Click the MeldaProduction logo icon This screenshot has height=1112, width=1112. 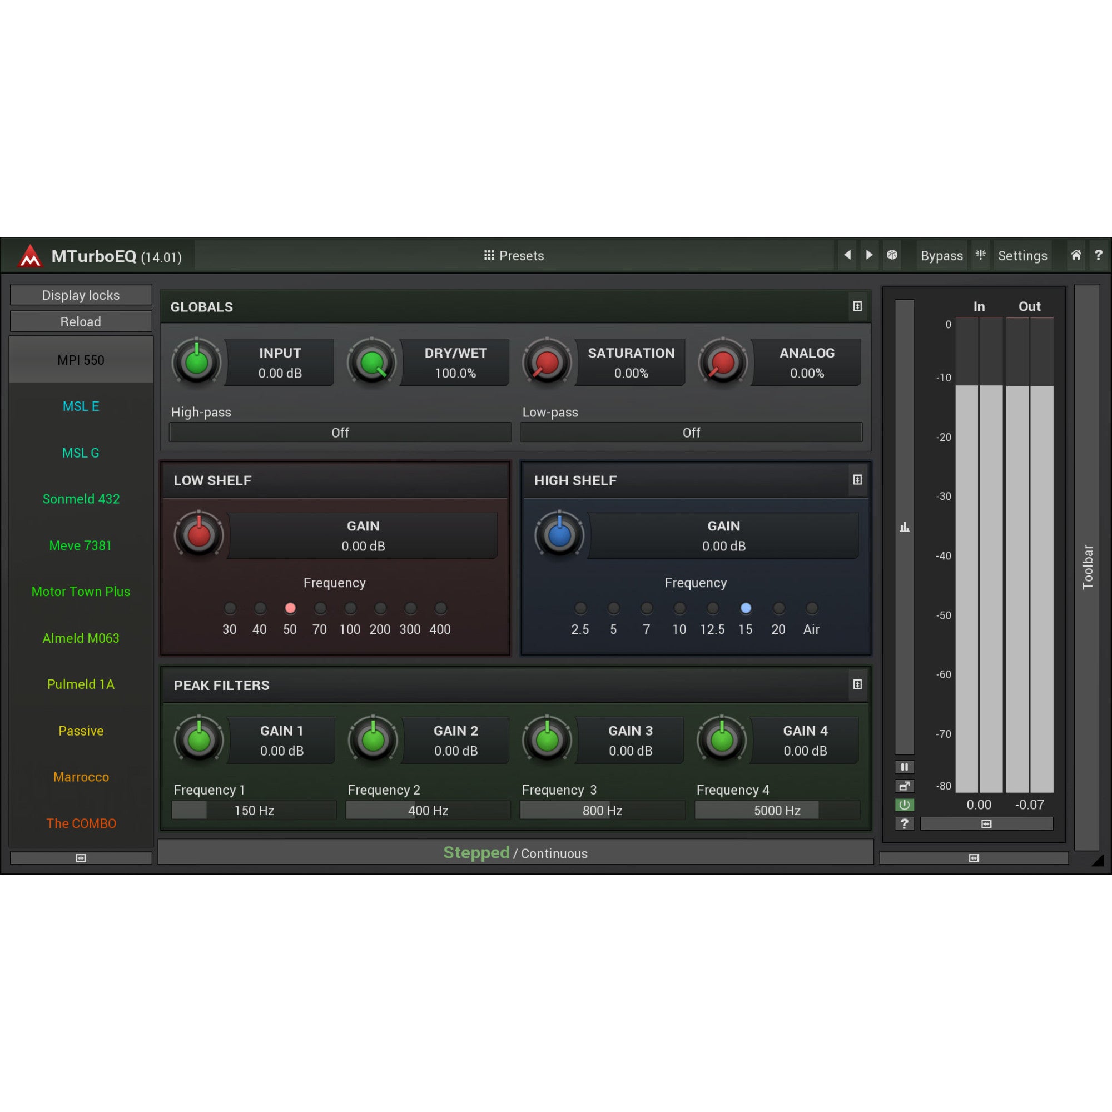click(x=30, y=256)
